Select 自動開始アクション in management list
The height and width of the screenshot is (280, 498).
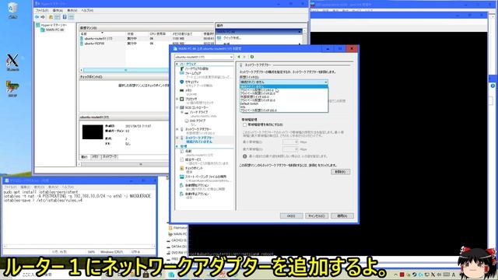(x=197, y=185)
